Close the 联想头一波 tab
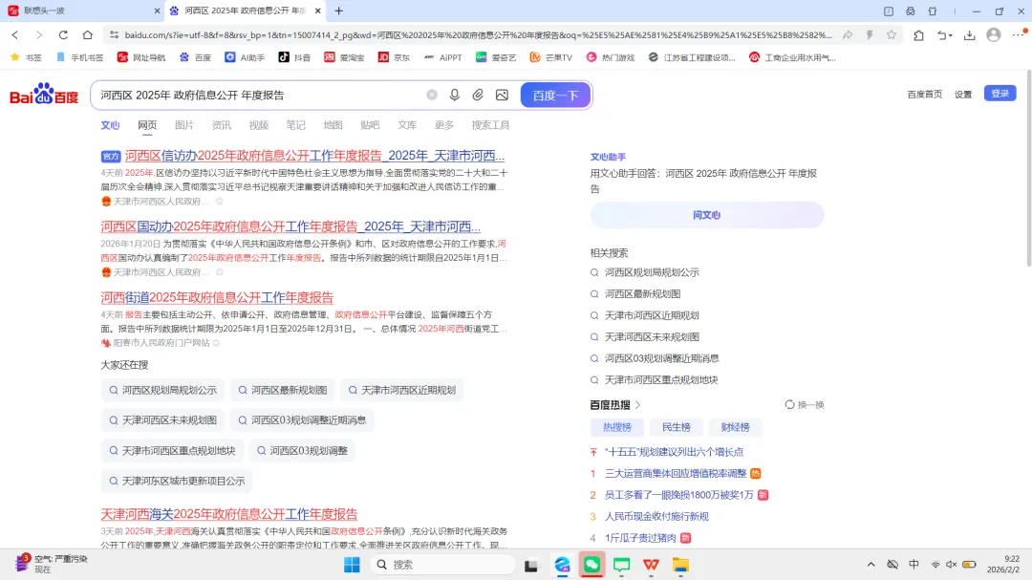The width and height of the screenshot is (1032, 580). (157, 11)
